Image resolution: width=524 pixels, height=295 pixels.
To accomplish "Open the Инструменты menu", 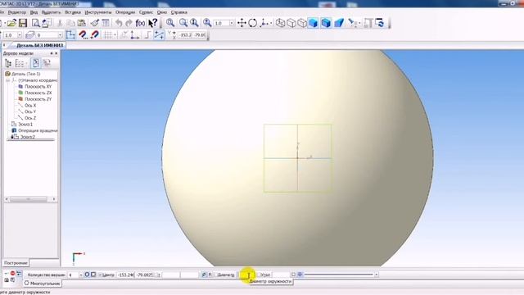I will pos(98,12).
